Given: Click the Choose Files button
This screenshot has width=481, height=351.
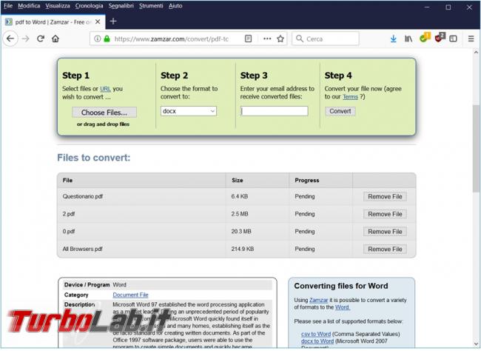Looking at the screenshot, I should pos(104,113).
